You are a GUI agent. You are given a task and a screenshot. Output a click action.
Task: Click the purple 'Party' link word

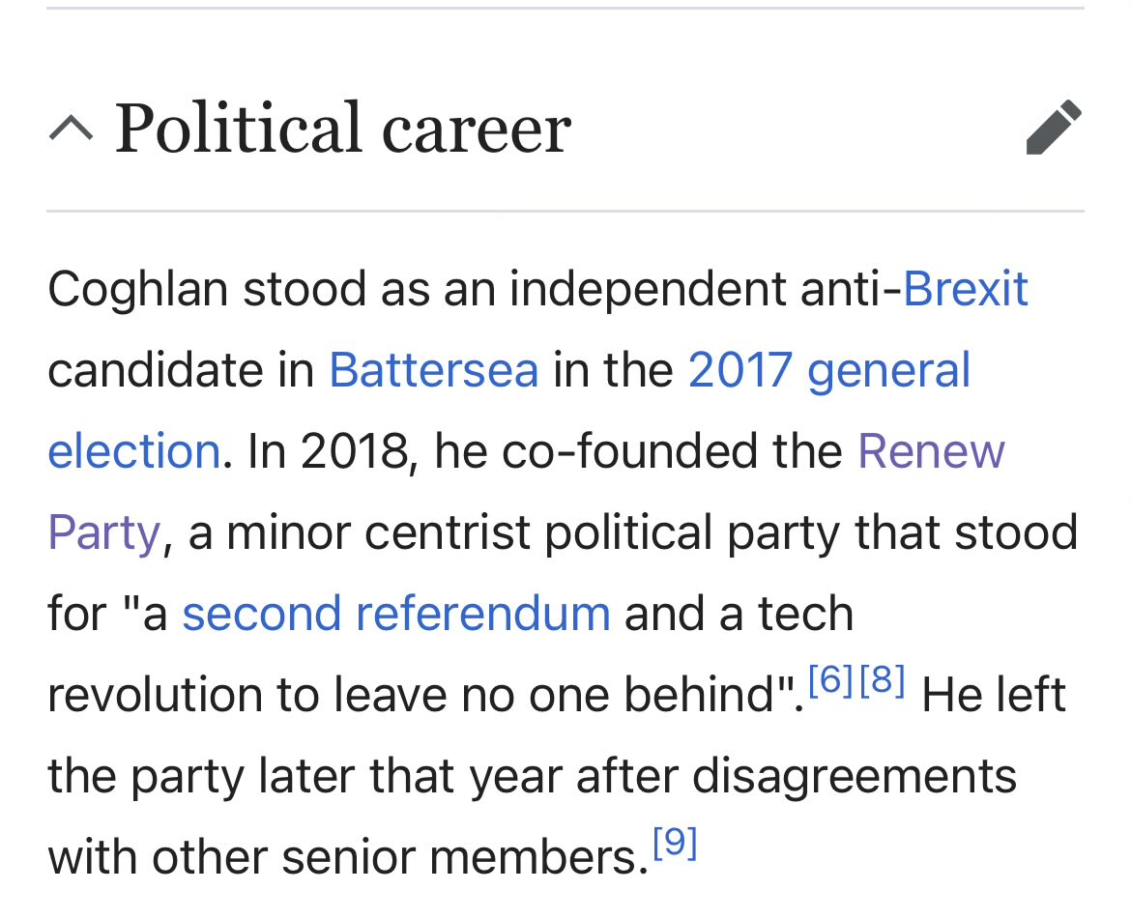tap(103, 534)
